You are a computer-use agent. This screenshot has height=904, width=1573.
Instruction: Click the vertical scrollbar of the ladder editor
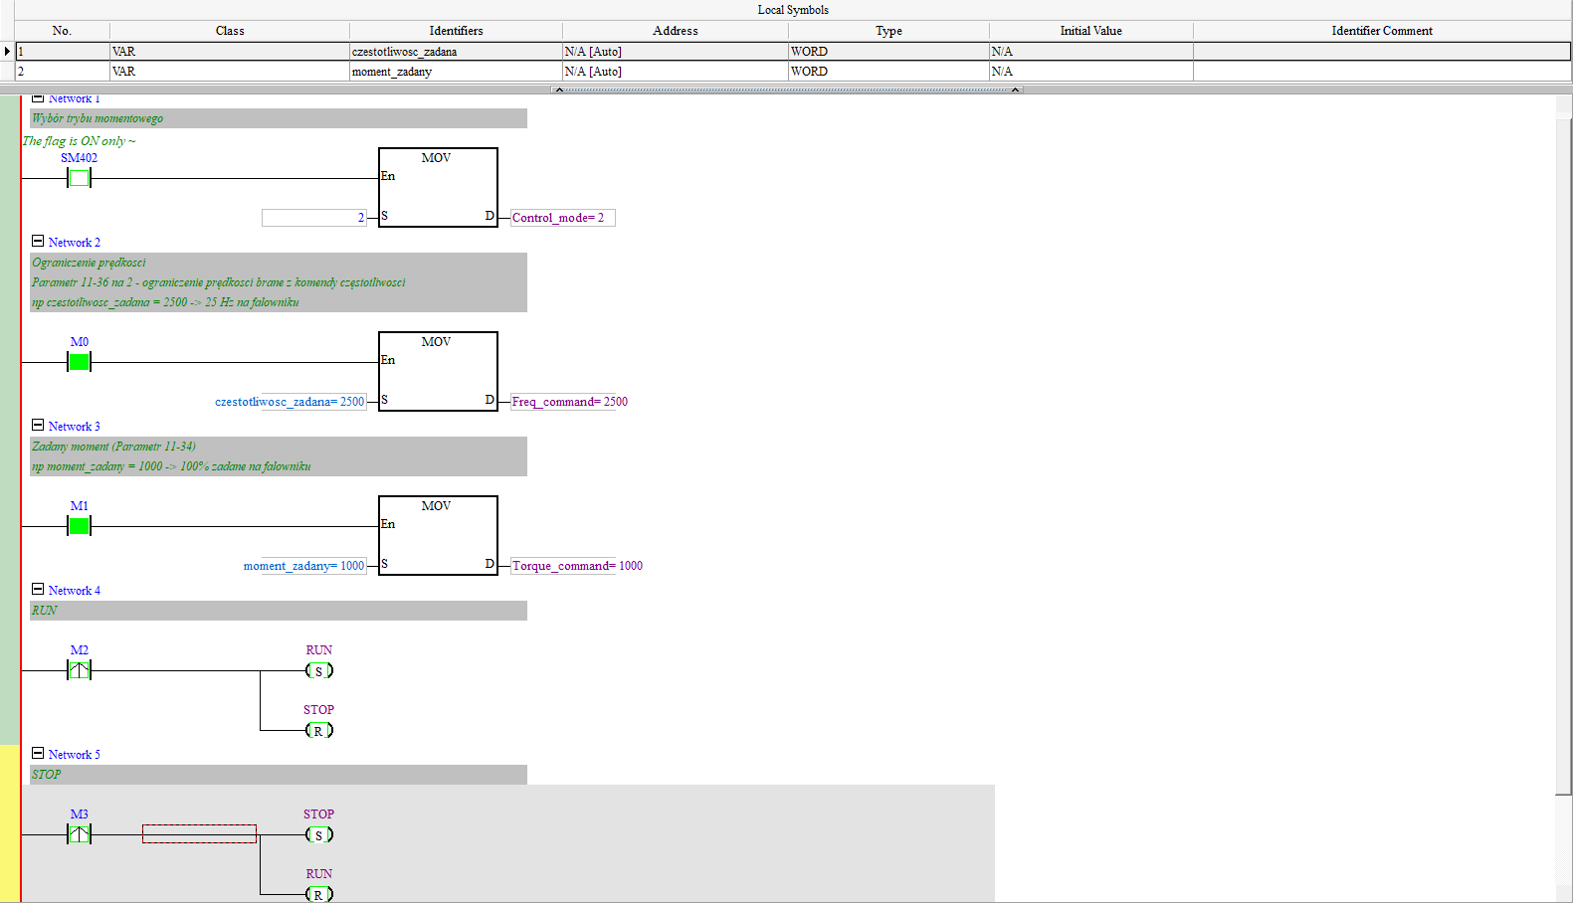pos(1563,448)
